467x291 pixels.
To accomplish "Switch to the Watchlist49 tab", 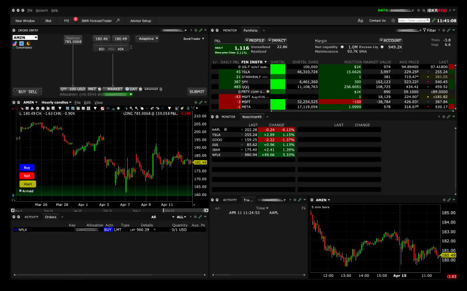I will click(252, 117).
